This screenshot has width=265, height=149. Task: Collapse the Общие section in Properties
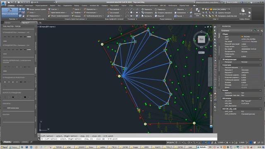260,34
